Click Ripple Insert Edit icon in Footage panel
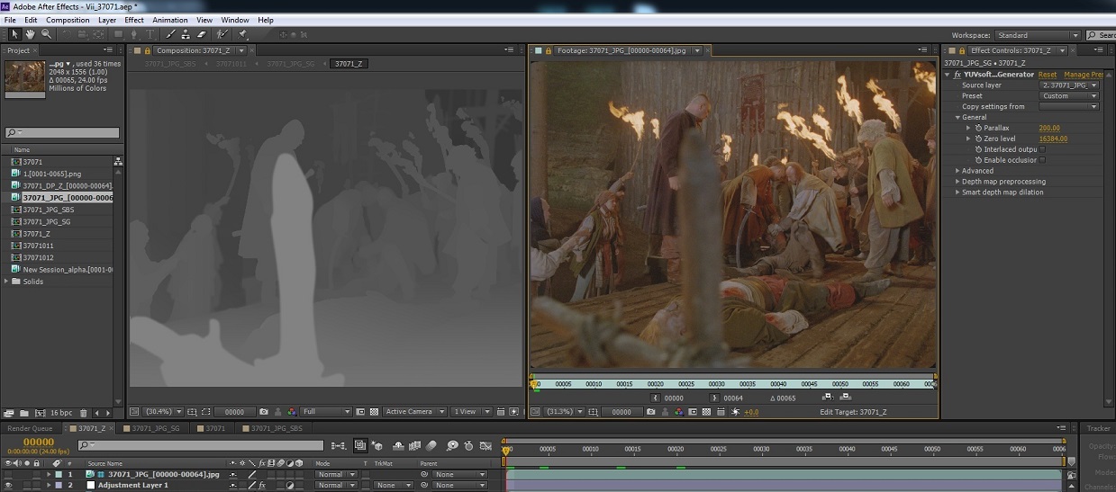 point(827,397)
